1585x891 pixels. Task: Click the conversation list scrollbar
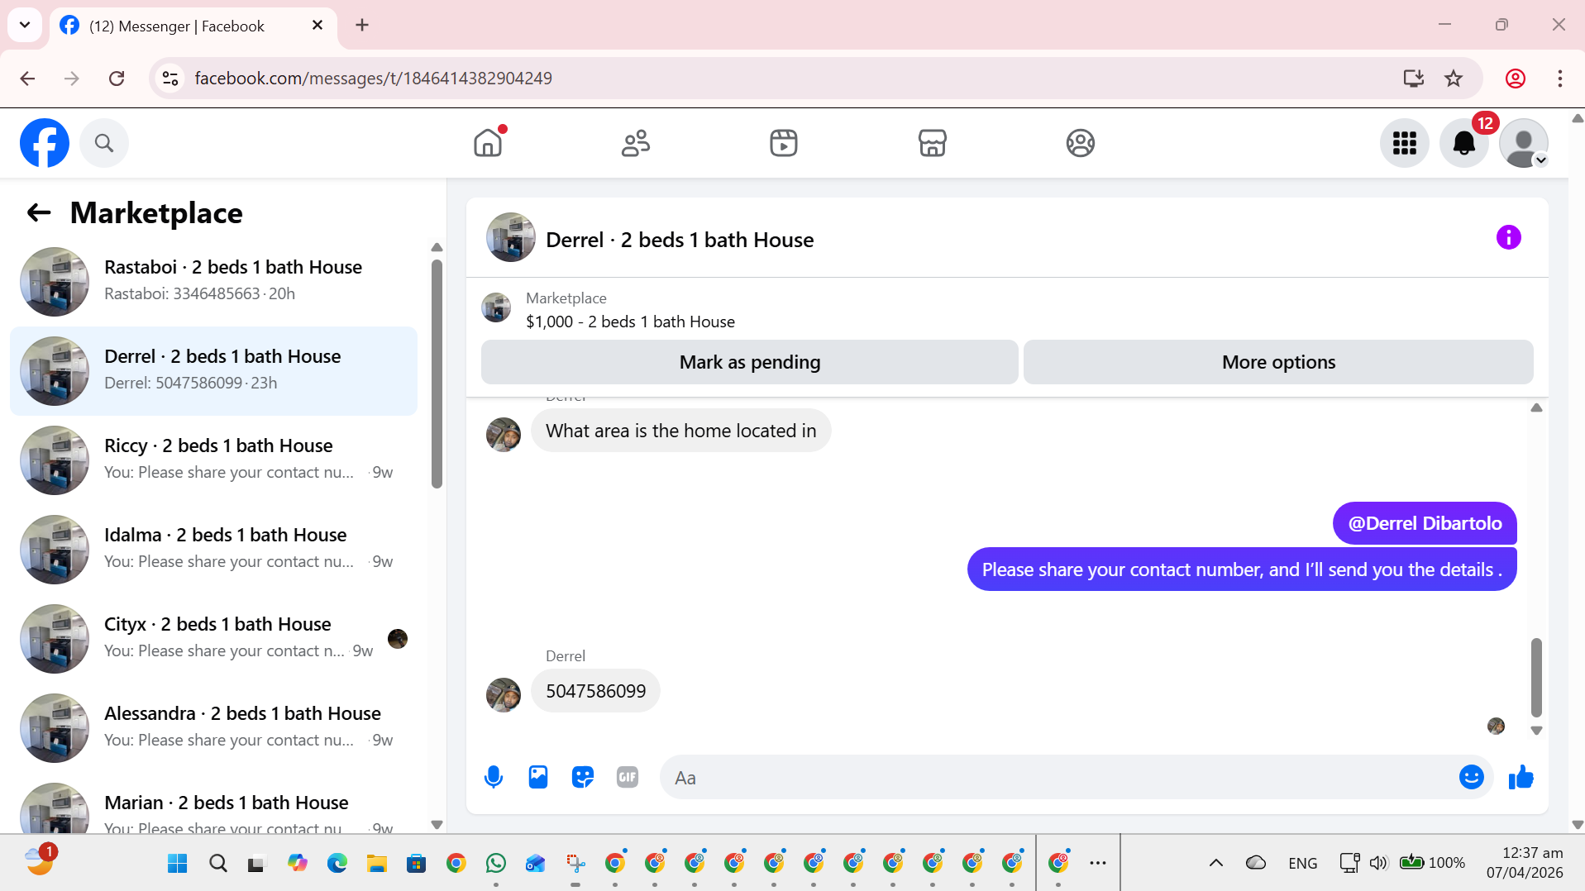click(x=437, y=374)
